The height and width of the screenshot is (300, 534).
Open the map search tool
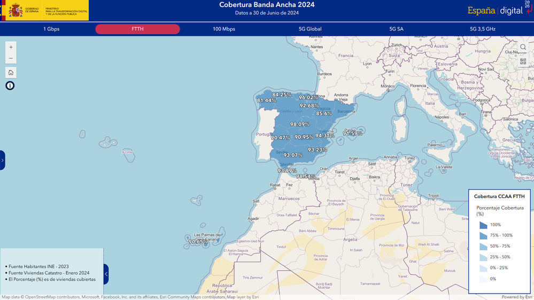point(523,48)
